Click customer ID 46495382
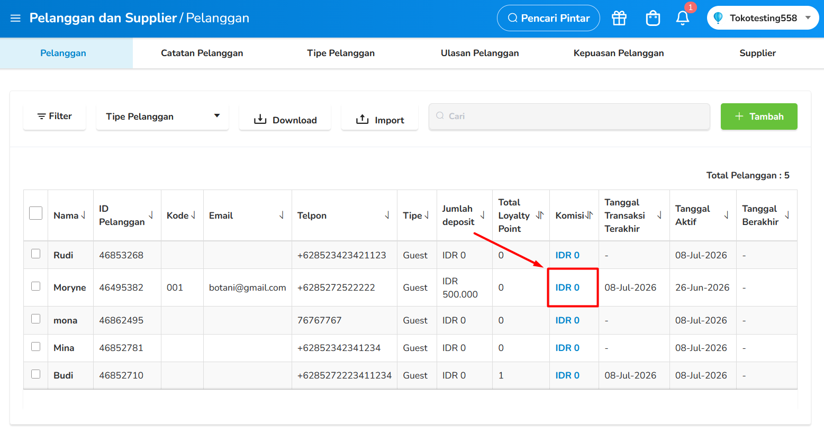824x432 pixels. (x=121, y=287)
